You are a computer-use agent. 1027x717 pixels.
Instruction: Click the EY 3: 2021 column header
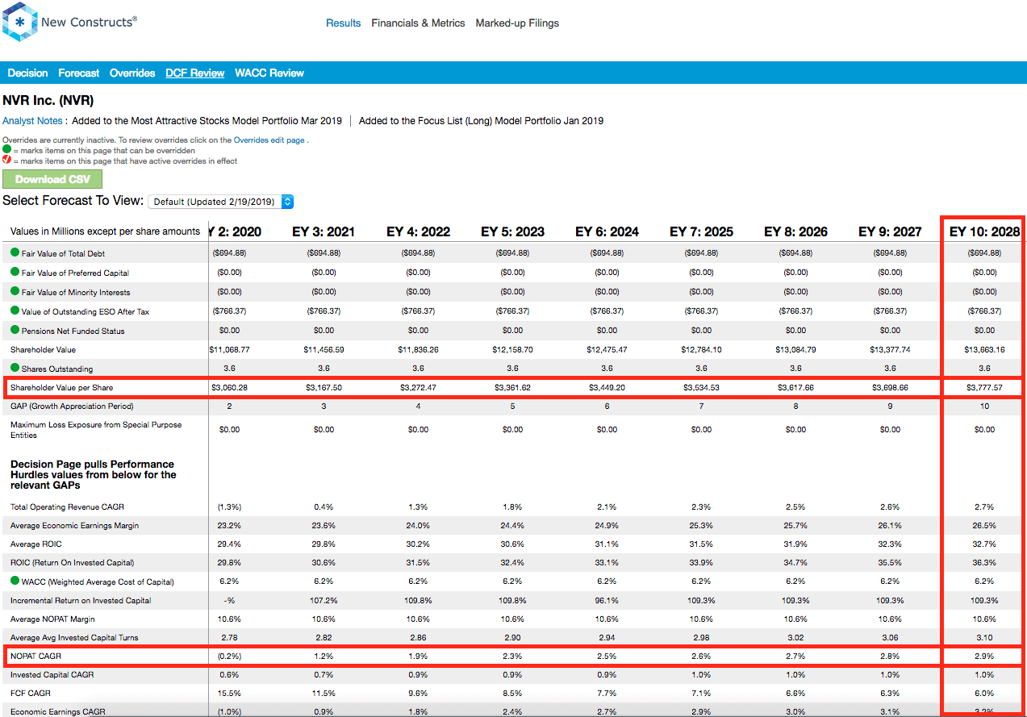pos(324,231)
